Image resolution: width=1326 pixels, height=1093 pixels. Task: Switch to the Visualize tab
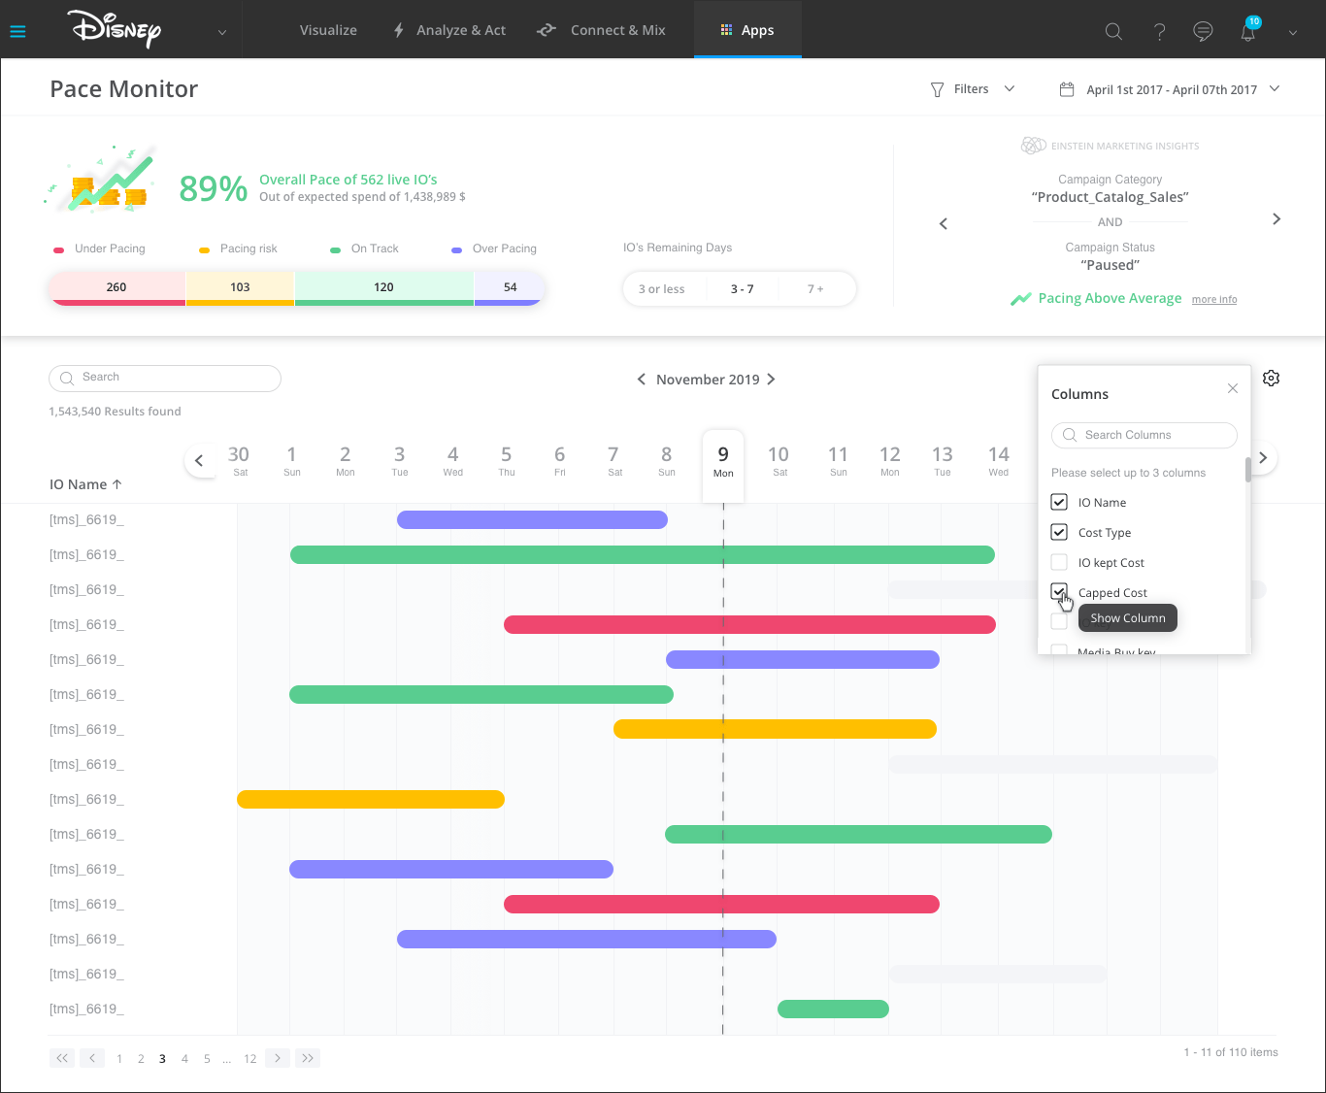[328, 30]
